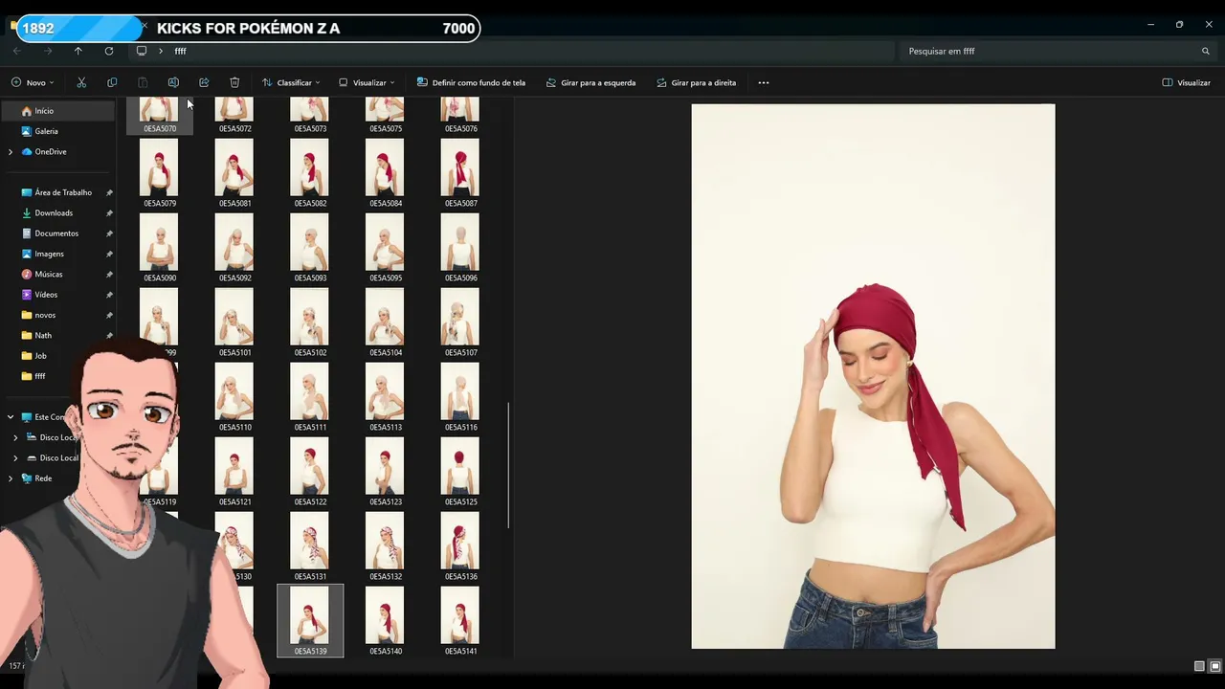Image resolution: width=1225 pixels, height=689 pixels.
Task: Click the Back arrow in navigation bar
Action: pyautogui.click(x=17, y=51)
